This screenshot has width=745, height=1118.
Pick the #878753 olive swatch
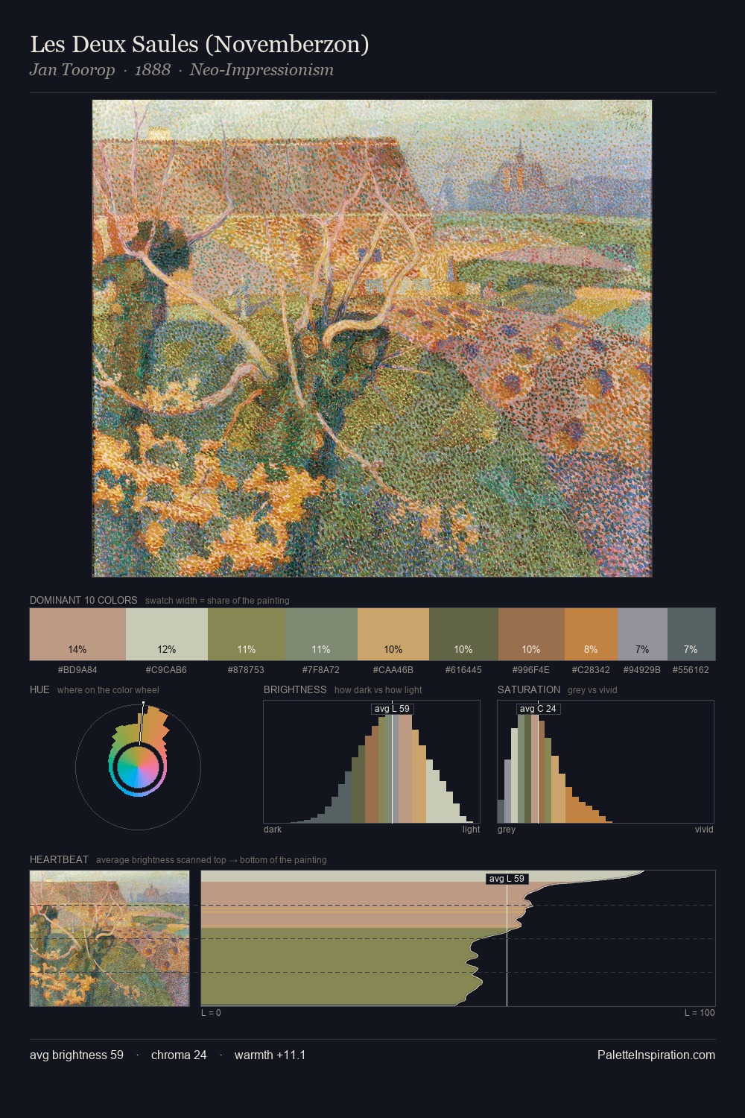[x=247, y=634]
